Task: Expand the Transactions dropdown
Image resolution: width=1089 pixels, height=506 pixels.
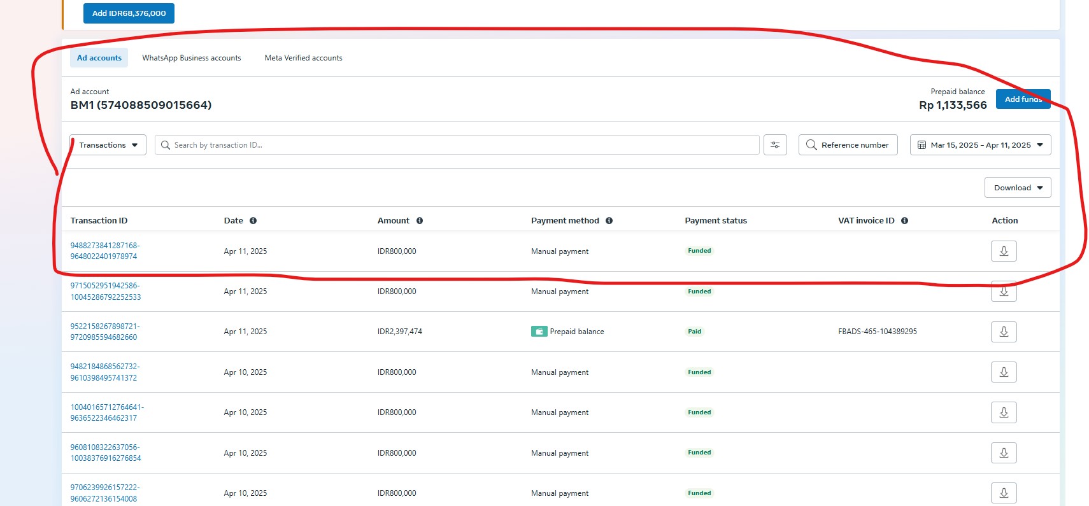Action: pyautogui.click(x=108, y=145)
